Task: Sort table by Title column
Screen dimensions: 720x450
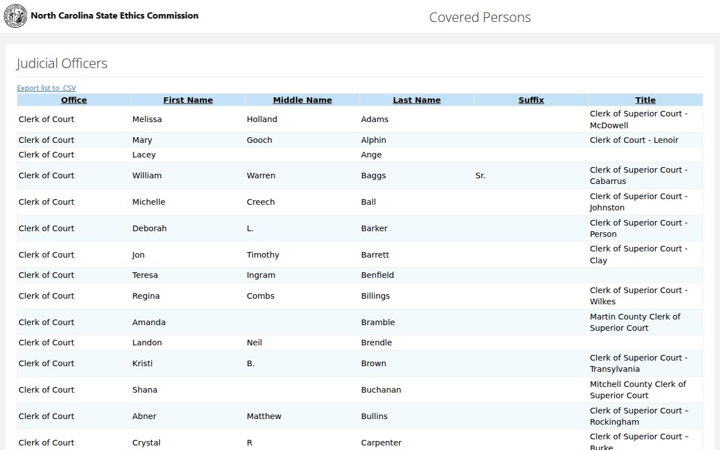Action: (646, 100)
